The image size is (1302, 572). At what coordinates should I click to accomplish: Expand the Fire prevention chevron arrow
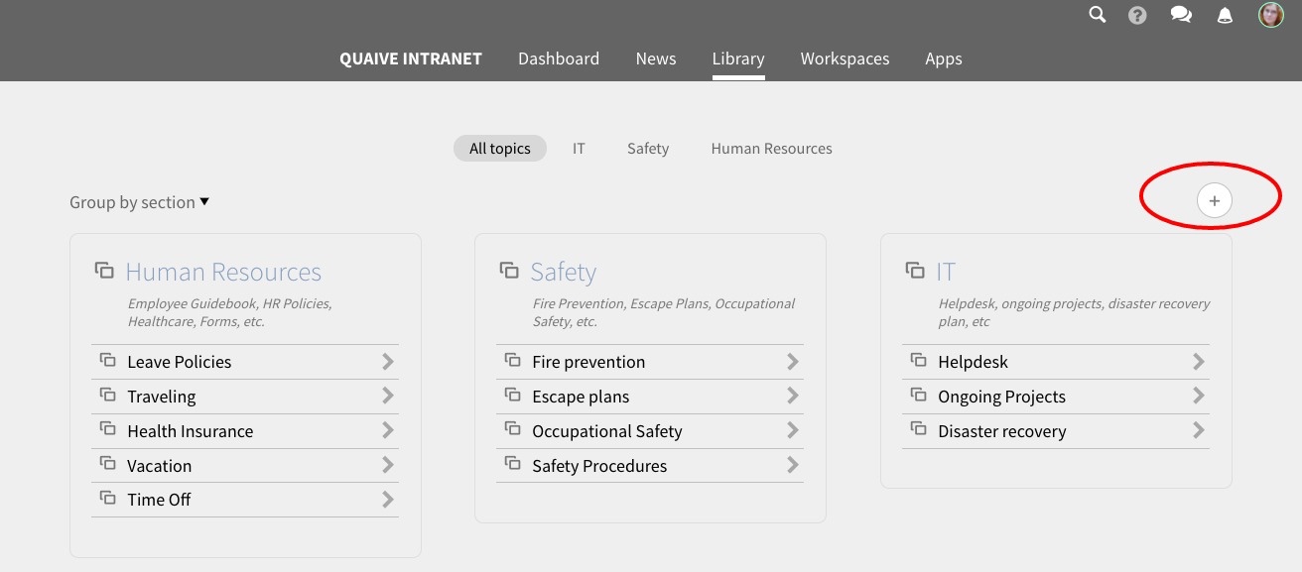point(793,362)
